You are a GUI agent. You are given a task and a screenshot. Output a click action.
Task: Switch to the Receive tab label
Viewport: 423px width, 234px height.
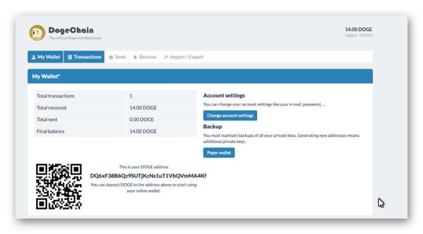click(x=147, y=57)
